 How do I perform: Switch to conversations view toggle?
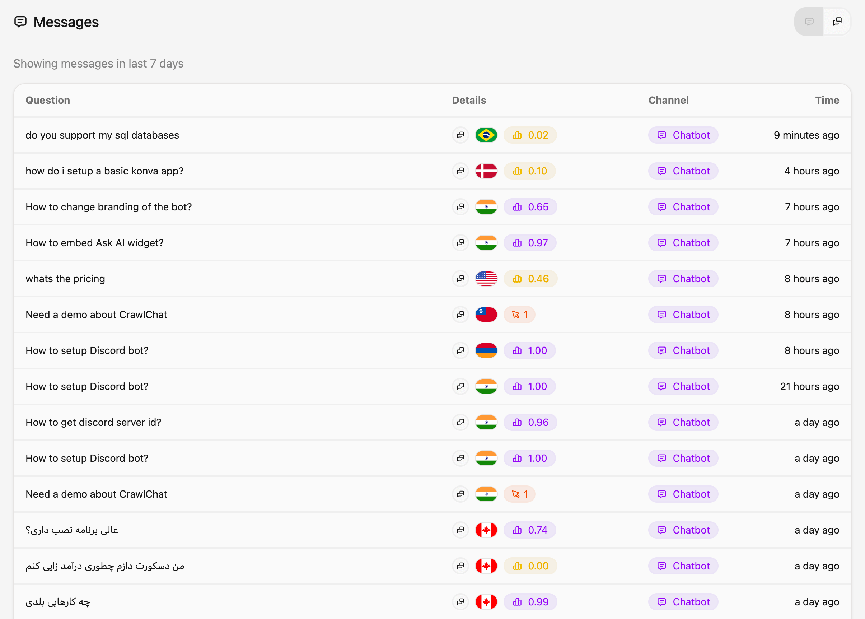coord(837,22)
